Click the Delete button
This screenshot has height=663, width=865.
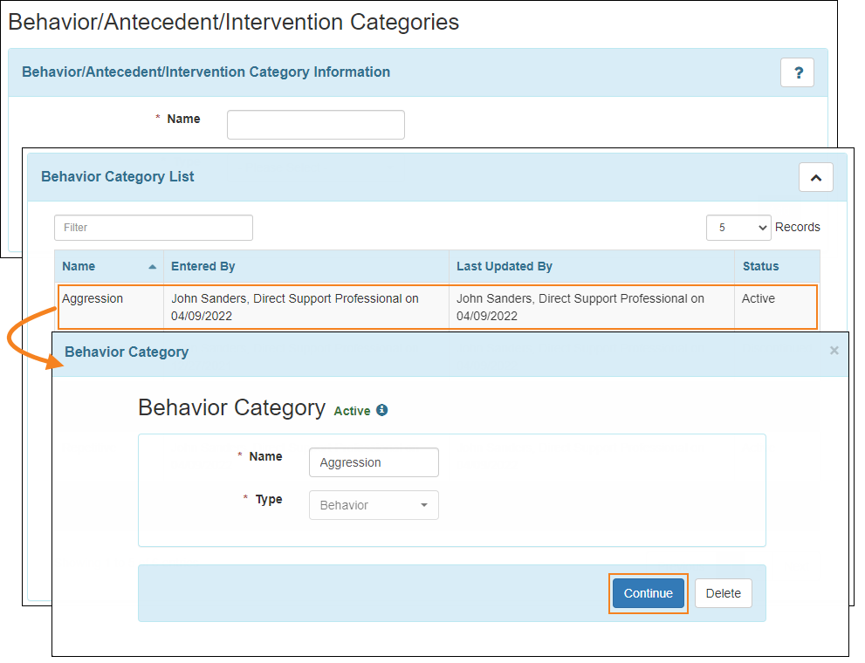(x=723, y=593)
